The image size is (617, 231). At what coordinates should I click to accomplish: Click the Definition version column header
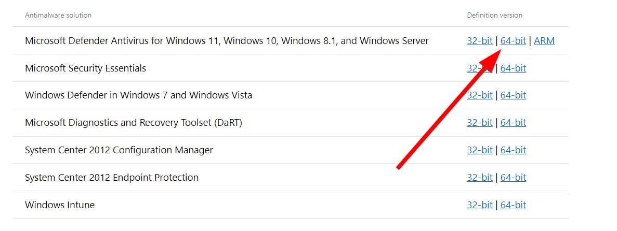pos(494,15)
